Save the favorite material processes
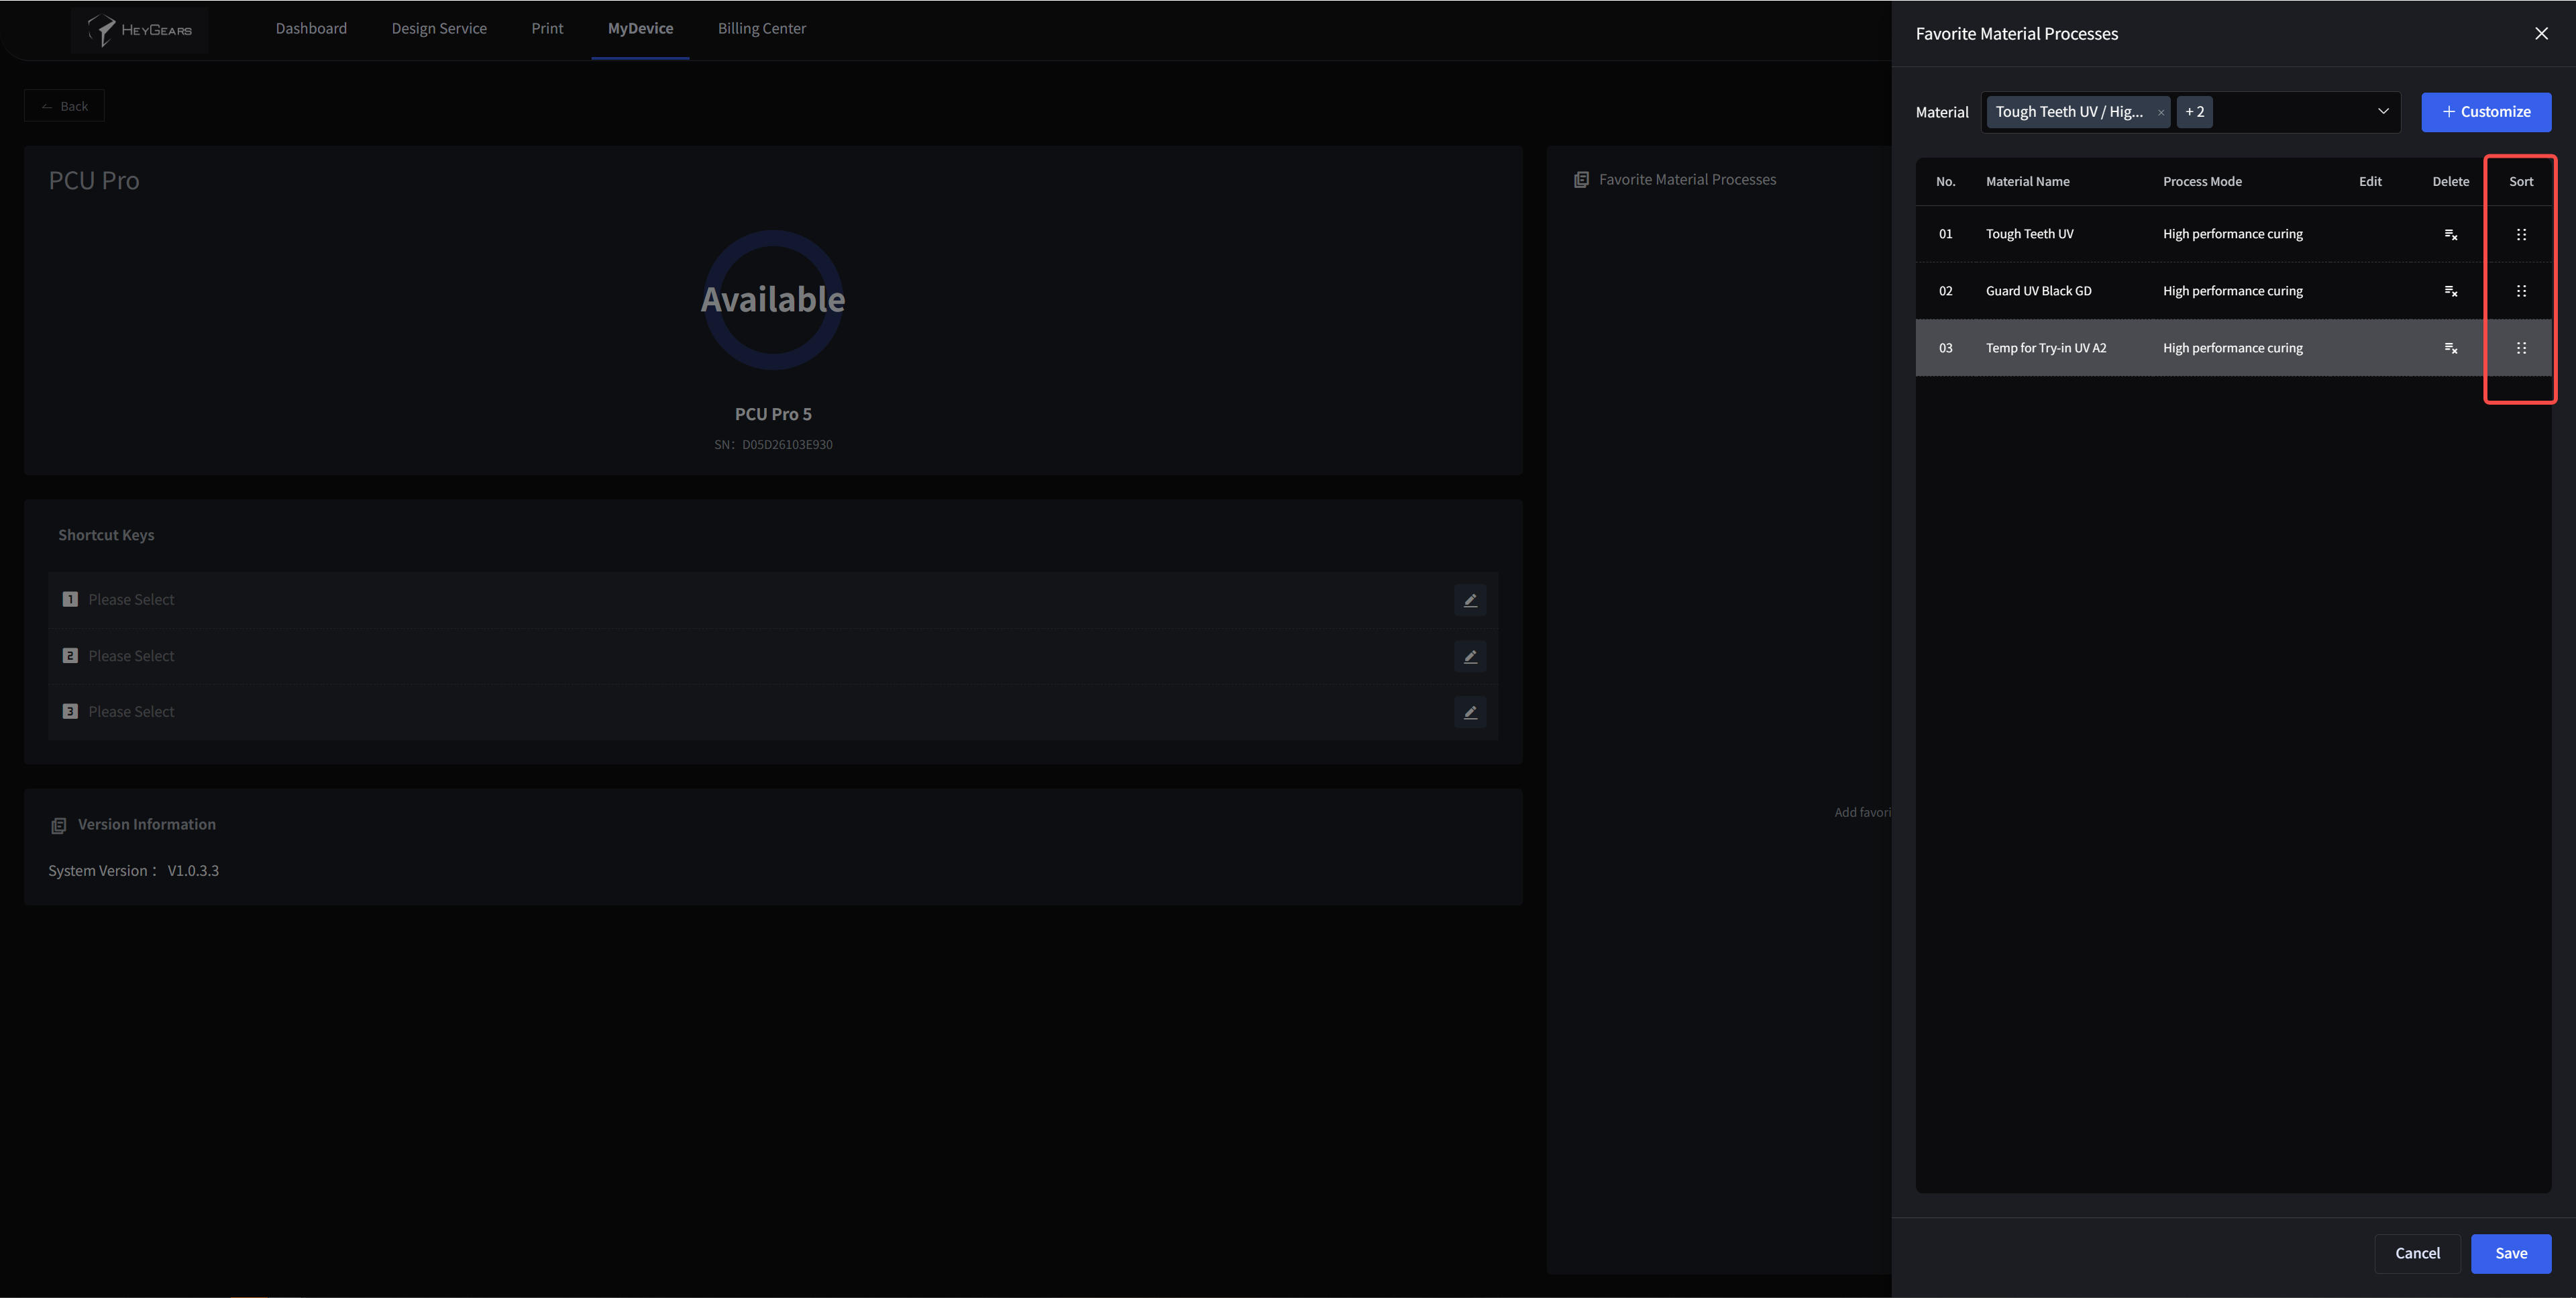2576x1298 pixels. 2511,1254
